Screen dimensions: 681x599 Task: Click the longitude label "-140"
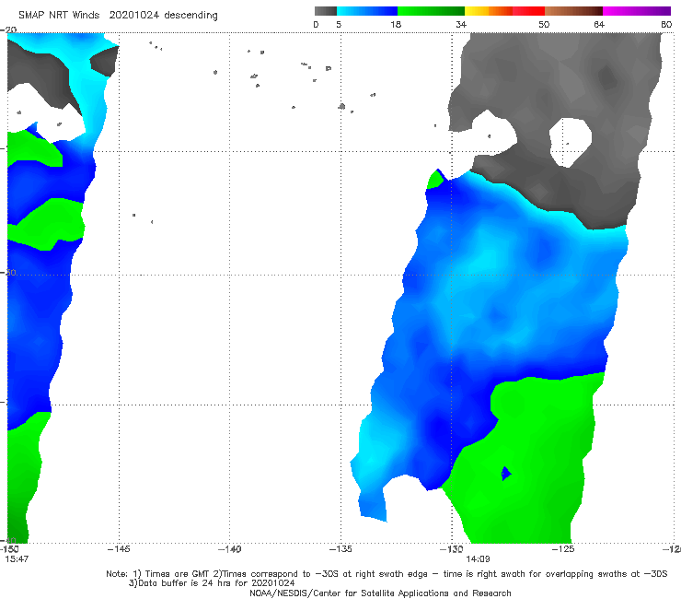[229, 549]
